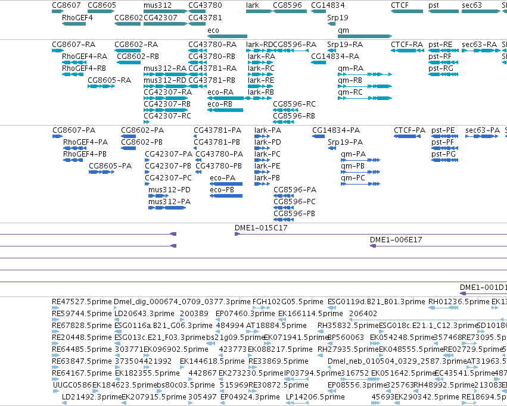Viewport: 507px width, 406px height.
Task: Click the Srp19 gene label
Action: [x=338, y=18]
